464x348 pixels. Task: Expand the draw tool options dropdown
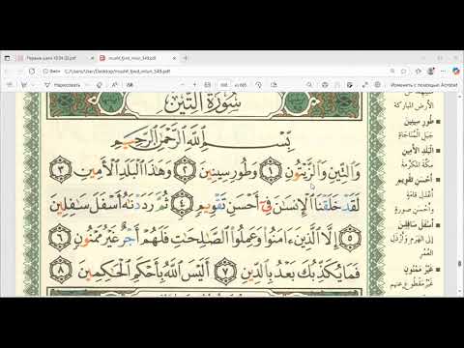(x=87, y=85)
